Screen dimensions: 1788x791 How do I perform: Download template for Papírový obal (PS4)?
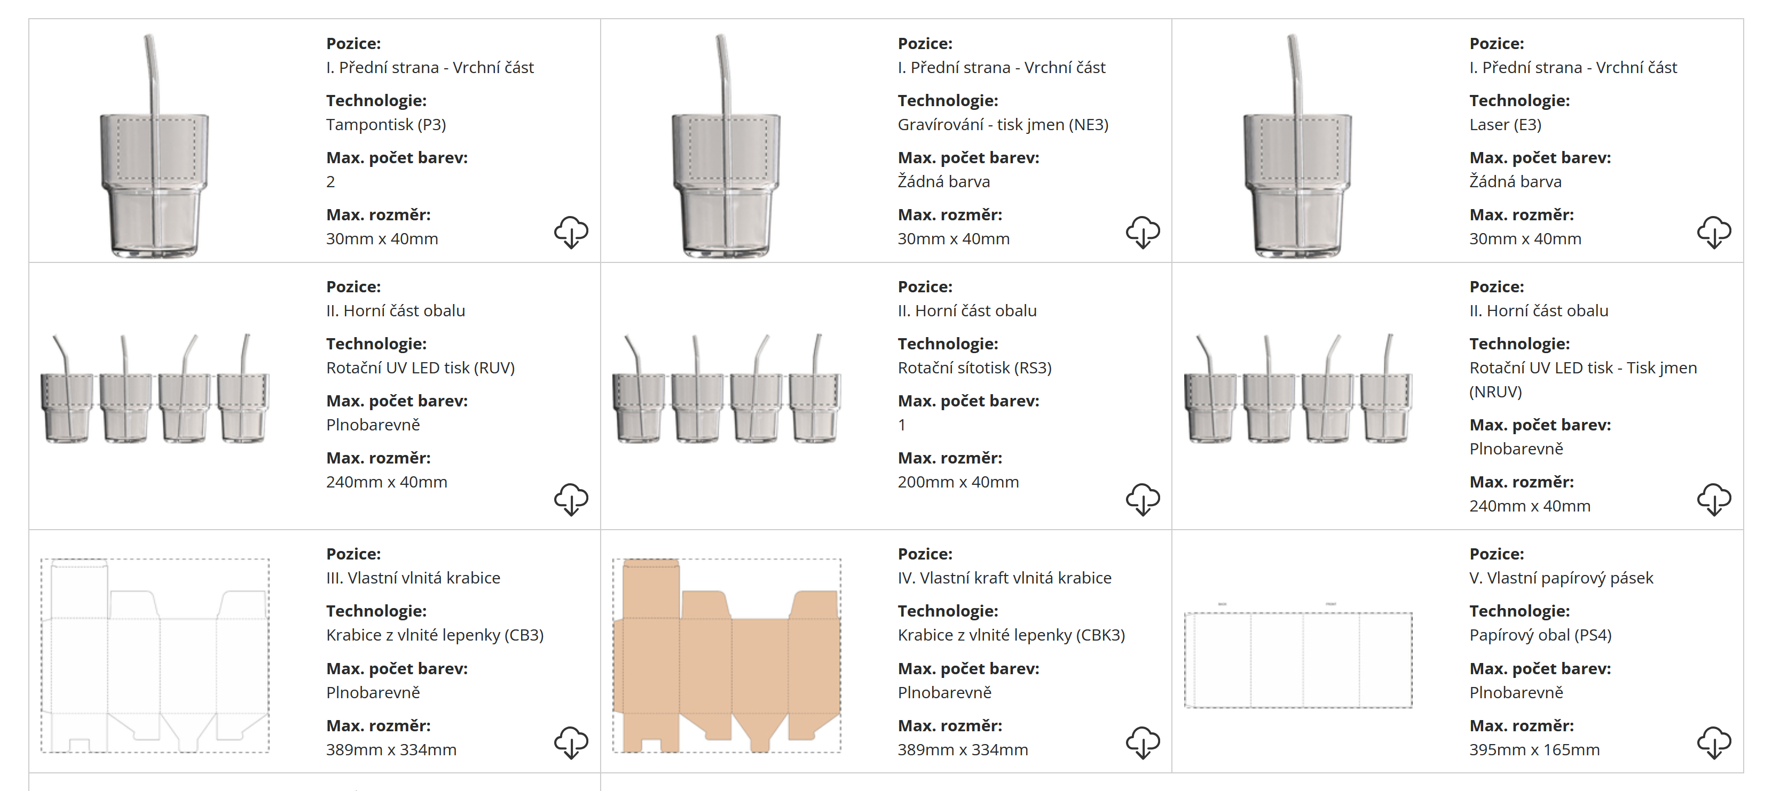click(1713, 742)
